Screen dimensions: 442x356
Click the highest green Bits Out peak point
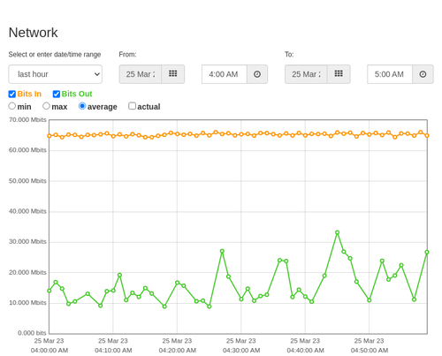(338, 232)
